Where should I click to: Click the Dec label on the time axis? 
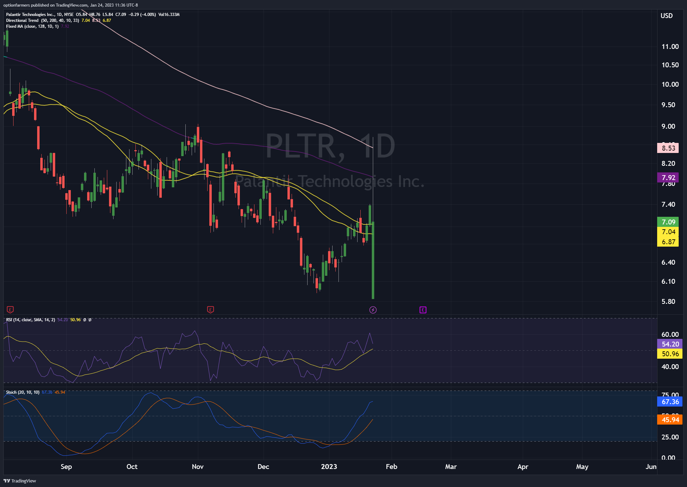(x=263, y=467)
